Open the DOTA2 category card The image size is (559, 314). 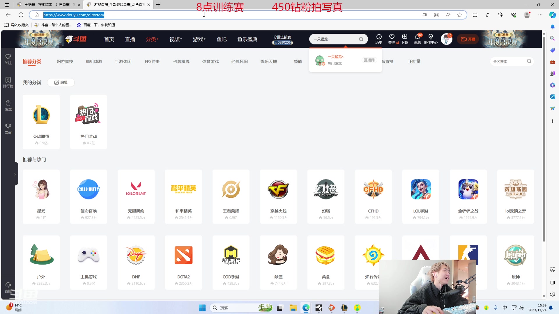pyautogui.click(x=183, y=263)
